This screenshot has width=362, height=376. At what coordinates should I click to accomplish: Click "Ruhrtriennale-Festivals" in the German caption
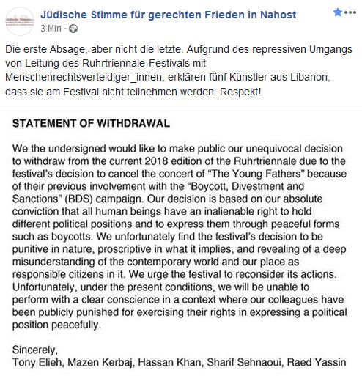136,63
